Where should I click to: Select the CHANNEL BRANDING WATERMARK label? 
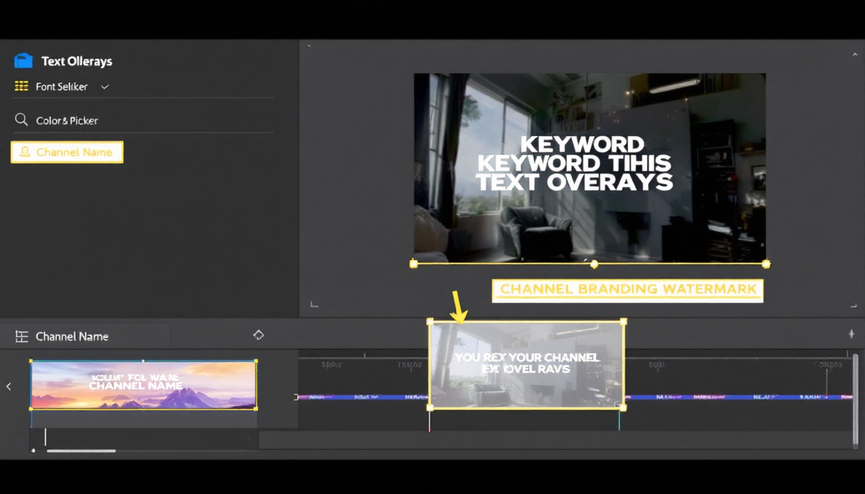click(628, 289)
